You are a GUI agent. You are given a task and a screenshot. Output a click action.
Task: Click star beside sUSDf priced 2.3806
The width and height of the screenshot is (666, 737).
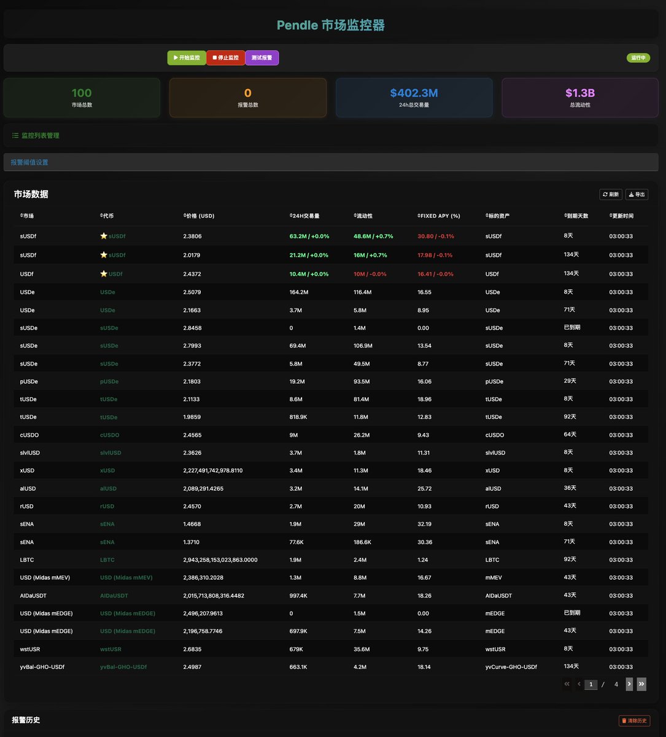pyautogui.click(x=104, y=236)
